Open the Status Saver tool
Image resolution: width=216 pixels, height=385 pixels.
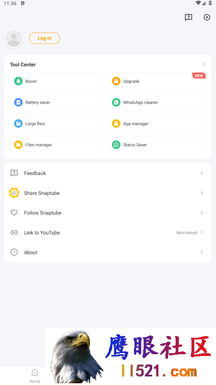[156, 145]
